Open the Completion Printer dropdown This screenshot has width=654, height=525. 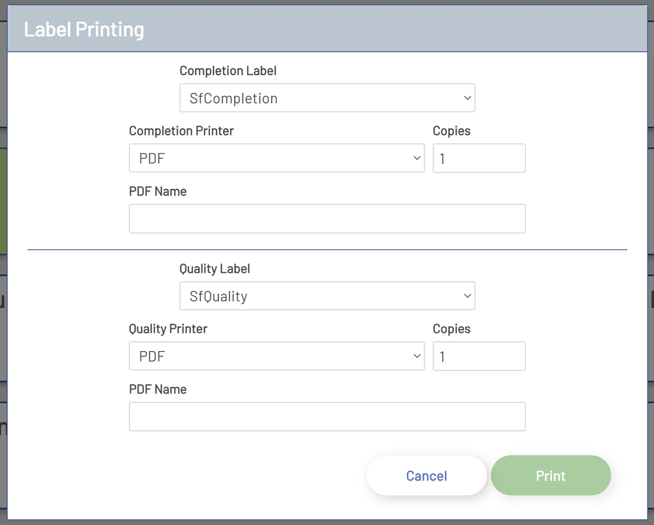tap(277, 158)
